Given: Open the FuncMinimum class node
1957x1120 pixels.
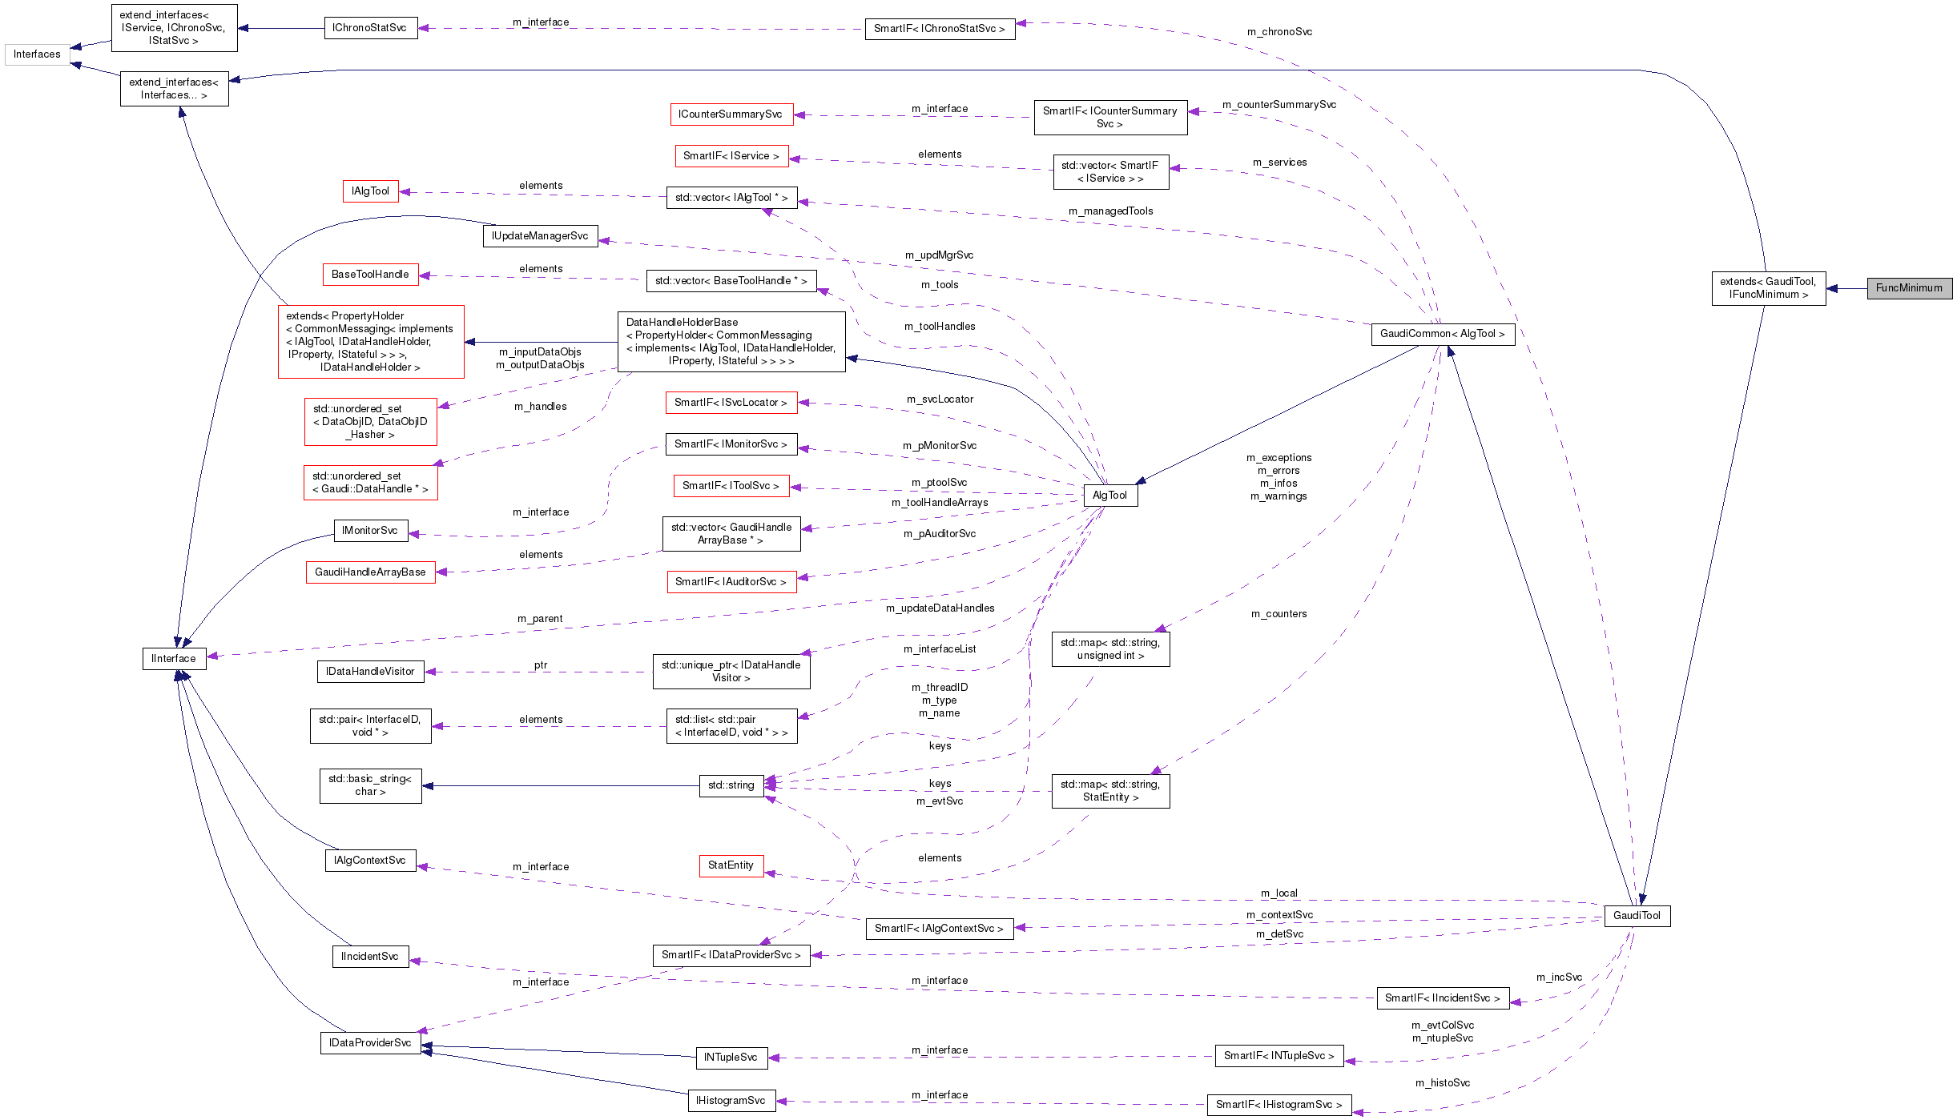Looking at the screenshot, I should click(x=1910, y=288).
